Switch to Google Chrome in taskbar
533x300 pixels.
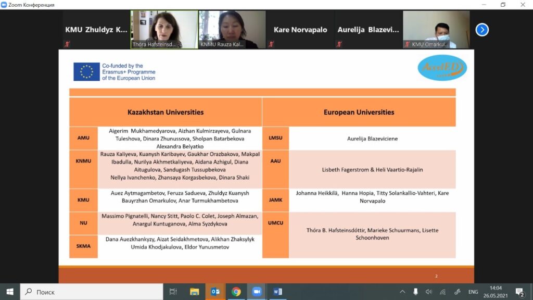point(236,292)
